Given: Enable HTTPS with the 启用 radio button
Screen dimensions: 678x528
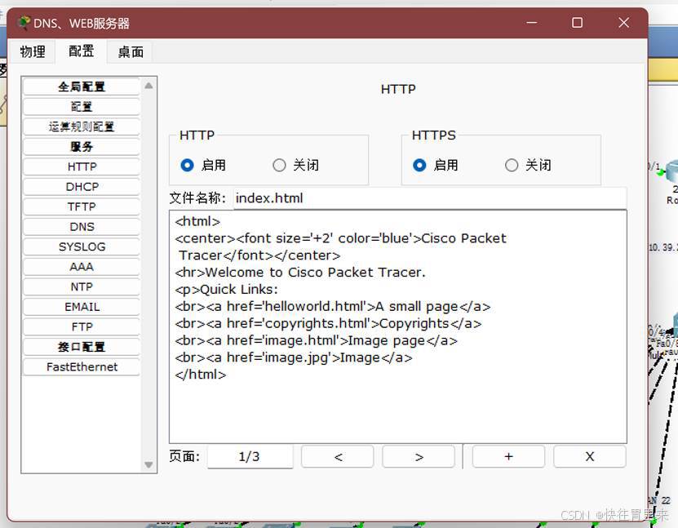Looking at the screenshot, I should pyautogui.click(x=419, y=165).
